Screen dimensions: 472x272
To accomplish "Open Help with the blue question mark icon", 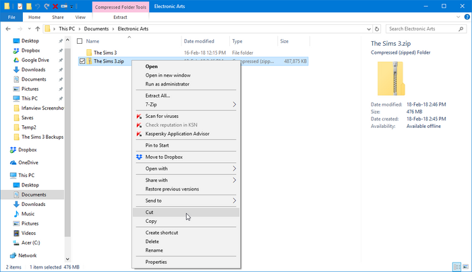I will [467, 17].
